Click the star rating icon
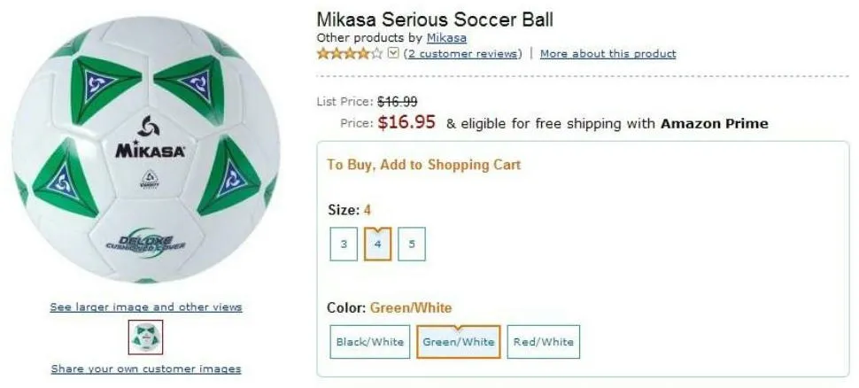Viewport: 859px width, 388px height. click(x=350, y=54)
